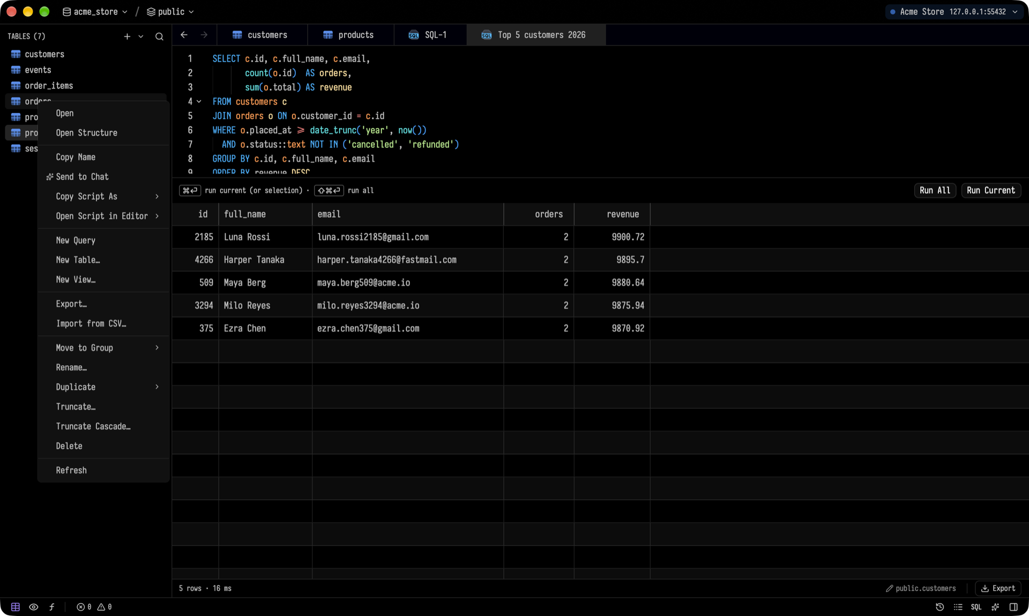
Task: Select the Top 5 customers 2026 tab
Action: (x=536, y=35)
